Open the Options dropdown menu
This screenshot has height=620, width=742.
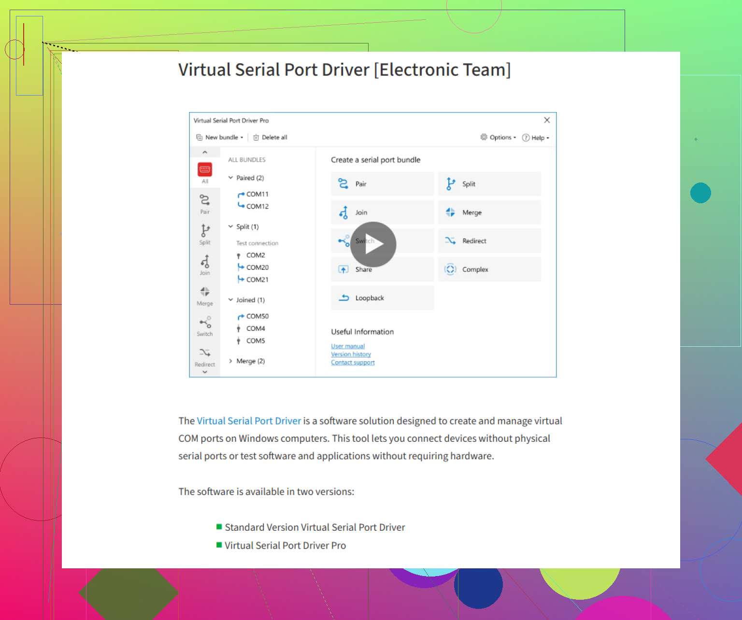tap(498, 138)
